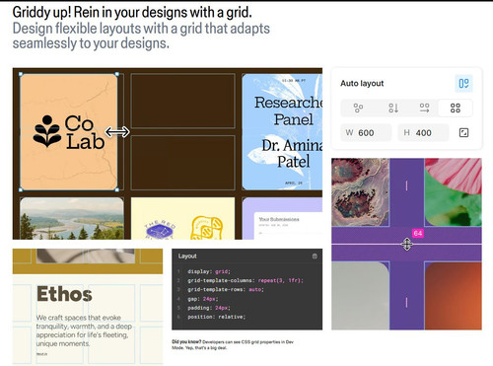Select the gray rounded image tile
Image resolution: width=493 pixels, height=366 pixels.
point(360,296)
